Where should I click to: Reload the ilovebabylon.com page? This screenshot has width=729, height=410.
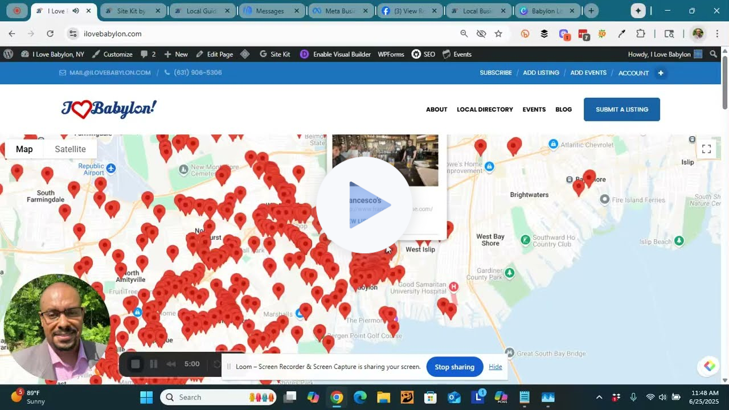[x=50, y=34]
